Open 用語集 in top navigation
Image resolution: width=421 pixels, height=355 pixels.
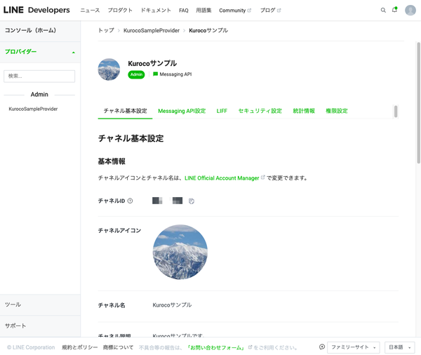coord(203,11)
